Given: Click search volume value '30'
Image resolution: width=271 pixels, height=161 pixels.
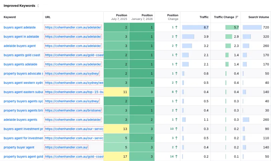Looking at the screenshot, I should [x=267, y=110].
